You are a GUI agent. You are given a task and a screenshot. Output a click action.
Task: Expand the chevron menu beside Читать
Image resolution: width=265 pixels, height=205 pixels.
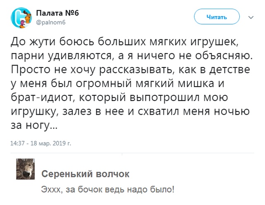(251, 17)
